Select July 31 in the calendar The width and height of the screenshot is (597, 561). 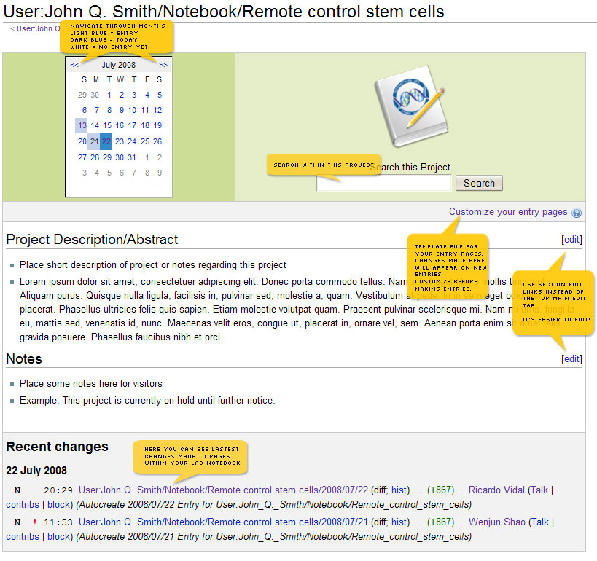tap(132, 157)
